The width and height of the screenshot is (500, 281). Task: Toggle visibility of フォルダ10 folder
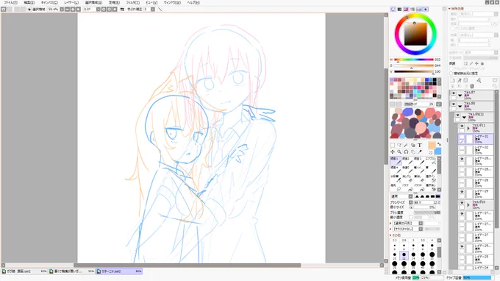462,203
